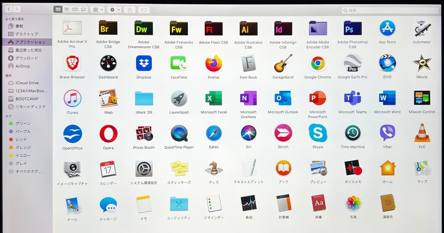Screen dimensions: 444x233
Task: Click the Brave Browser icon
Action: (x=72, y=63)
